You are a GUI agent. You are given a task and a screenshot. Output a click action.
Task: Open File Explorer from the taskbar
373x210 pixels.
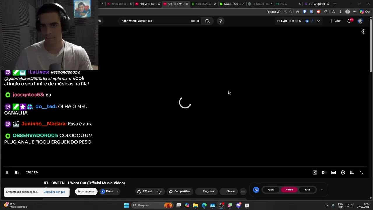coord(196,205)
